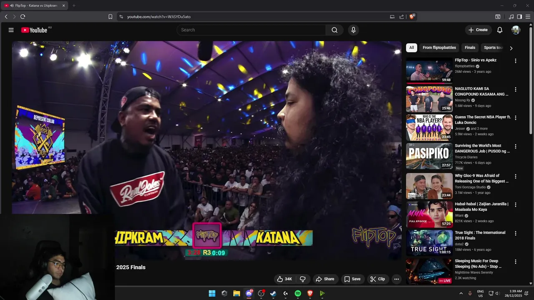Image resolution: width=534 pixels, height=300 pixels.
Task: Save the video to a playlist
Action: [352, 279]
